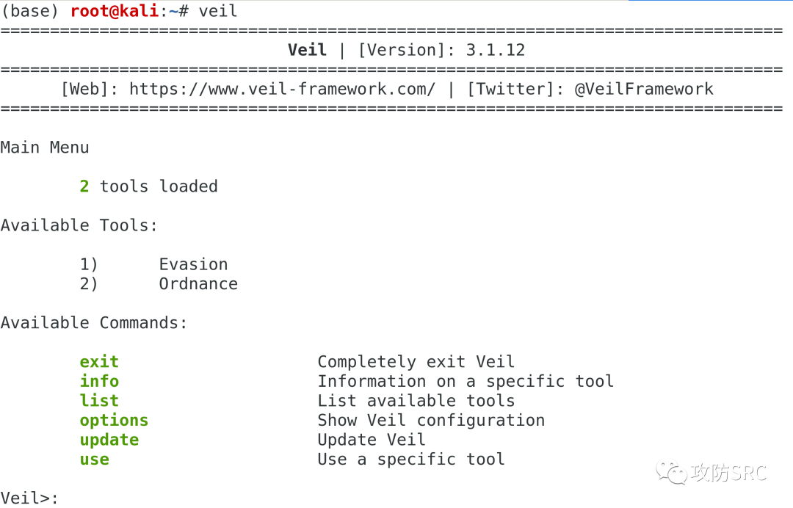Click the Version 3.1.12 text
793x508 pixels.
point(441,51)
